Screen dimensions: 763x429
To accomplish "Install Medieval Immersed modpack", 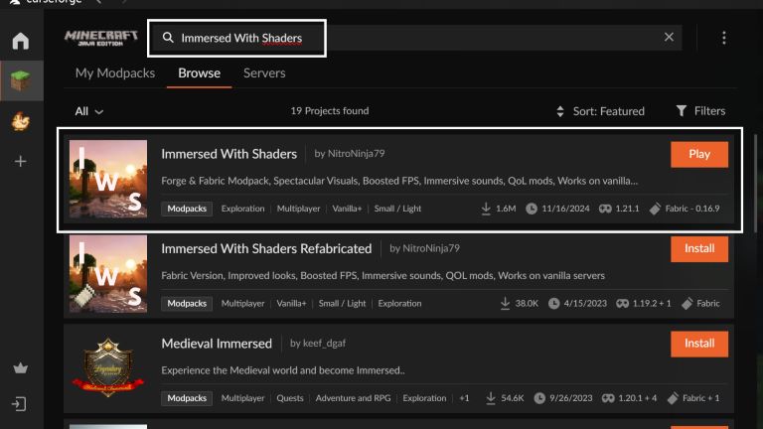I will pos(699,344).
